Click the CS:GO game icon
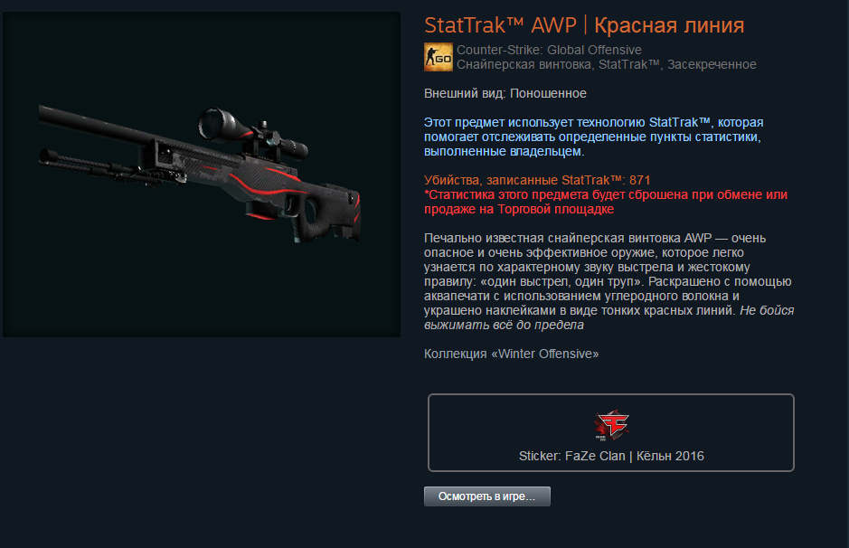The image size is (849, 548). point(438,57)
